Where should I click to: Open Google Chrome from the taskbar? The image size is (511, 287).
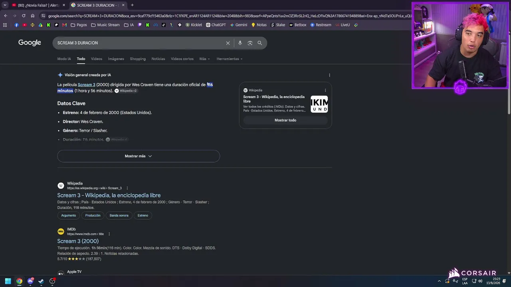19,281
